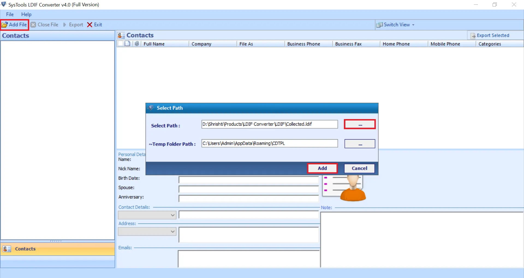Click the attachment paperclip column header

coord(137,44)
